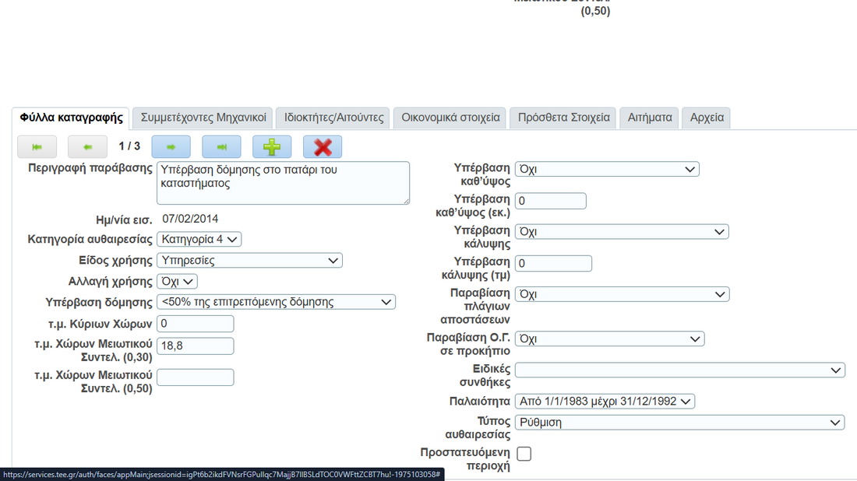
Task: Open the Τύπος αυθαιρεσίας dropdown
Action: [x=679, y=423]
